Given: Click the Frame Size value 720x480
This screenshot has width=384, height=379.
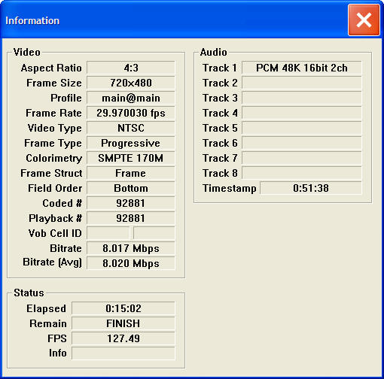Looking at the screenshot, I should tap(131, 83).
